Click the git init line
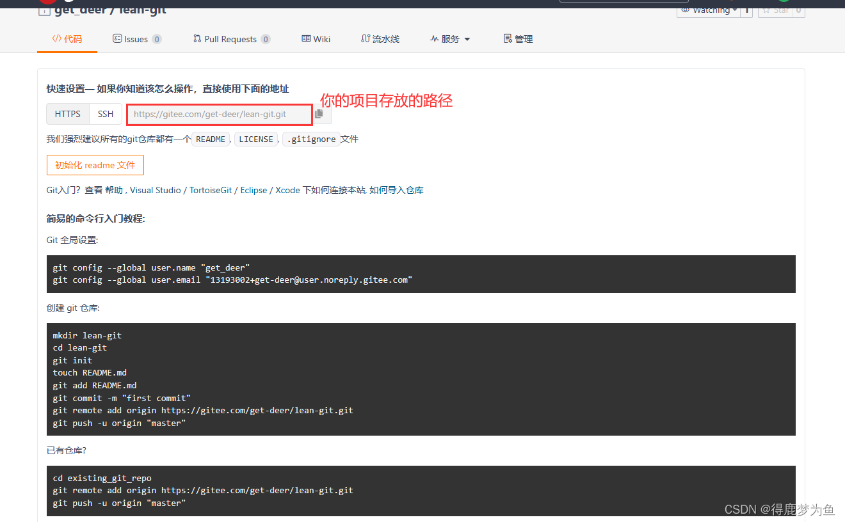The image size is (845, 522). [72, 360]
